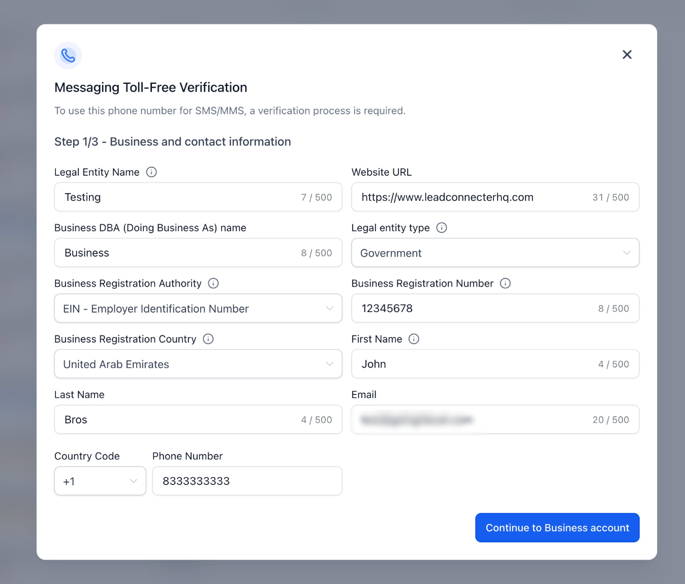This screenshot has height=584, width=685.
Task: Open the Country Code dropdown
Action: point(100,481)
